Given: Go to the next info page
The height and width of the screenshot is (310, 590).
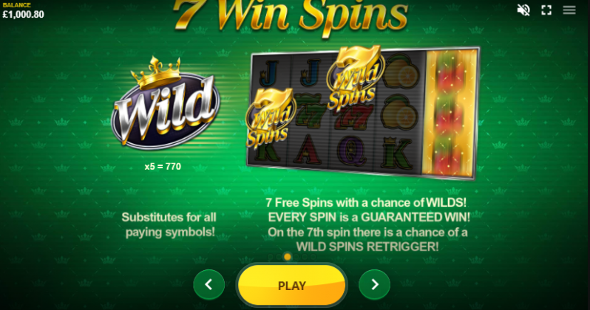Looking at the screenshot, I should [374, 284].
